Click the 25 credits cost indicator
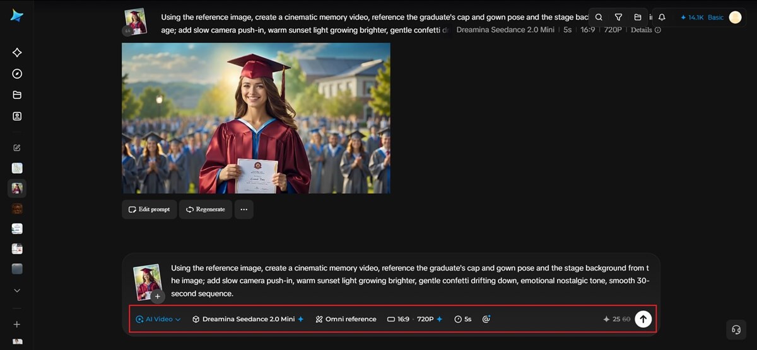The image size is (757, 350). [616, 319]
